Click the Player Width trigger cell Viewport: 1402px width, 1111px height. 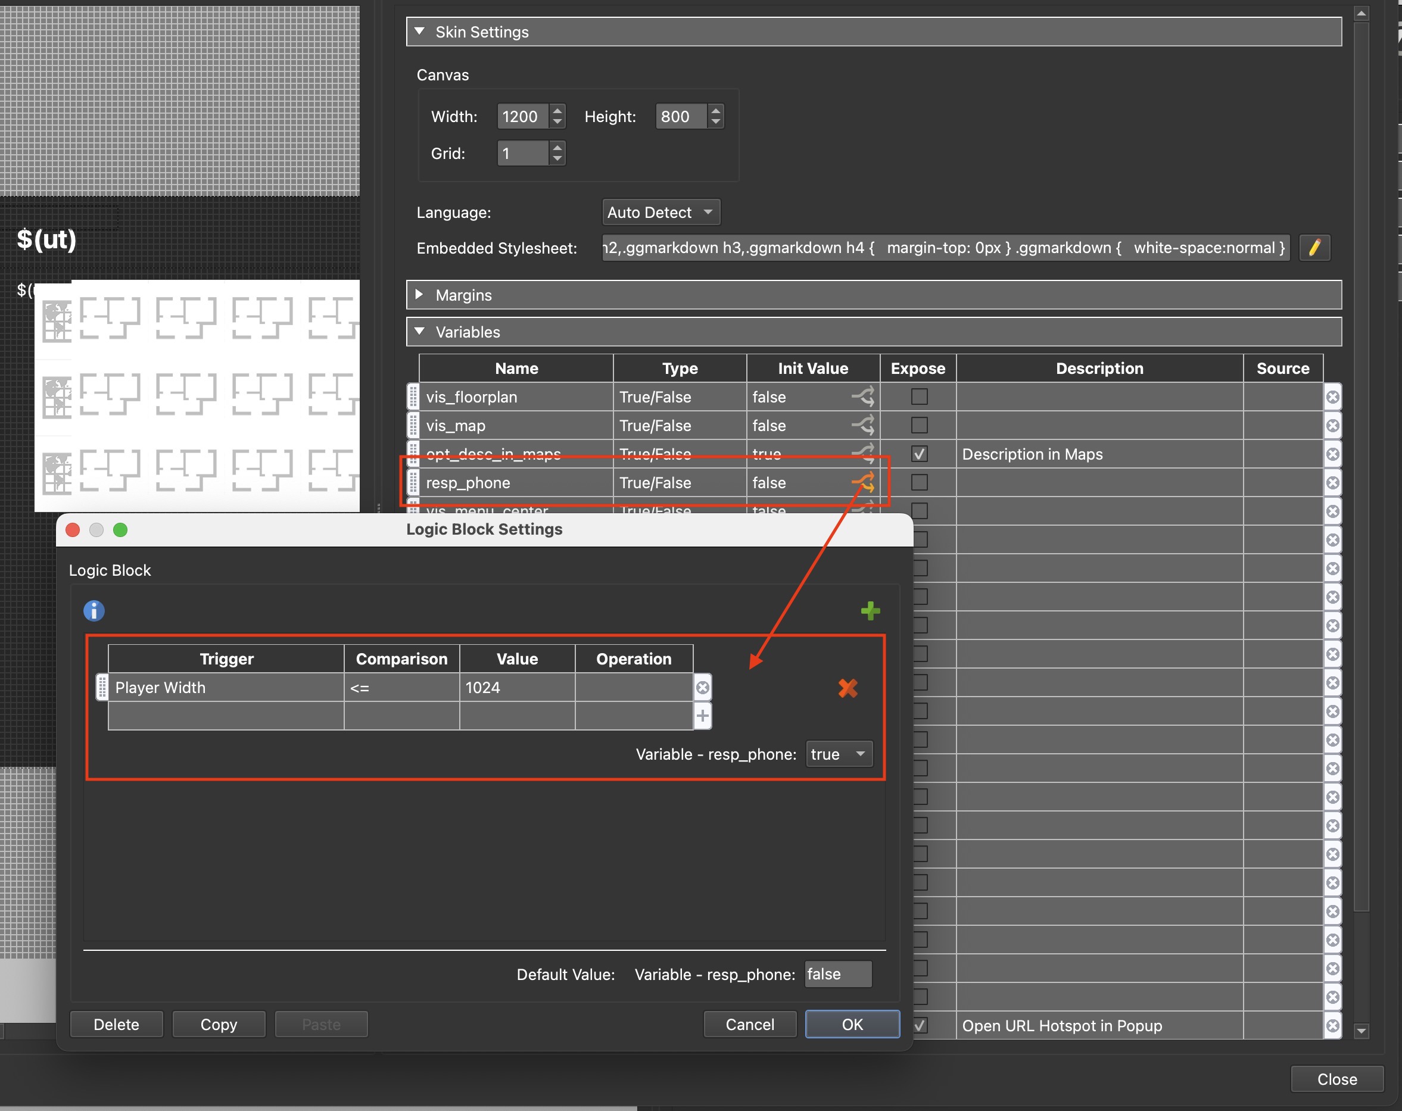(226, 687)
